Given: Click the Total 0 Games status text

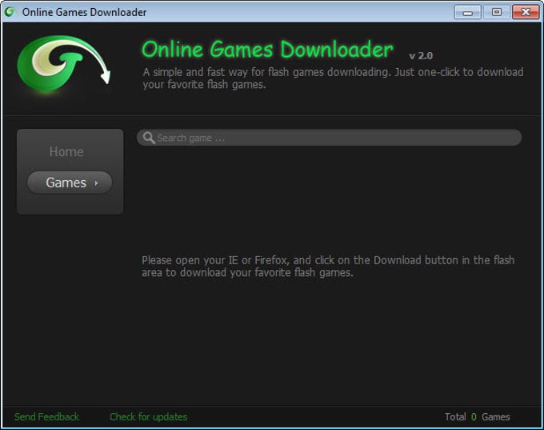Looking at the screenshot, I should 478,416.
